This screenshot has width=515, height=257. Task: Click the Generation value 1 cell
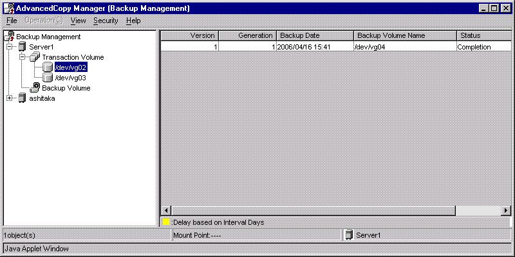(247, 47)
